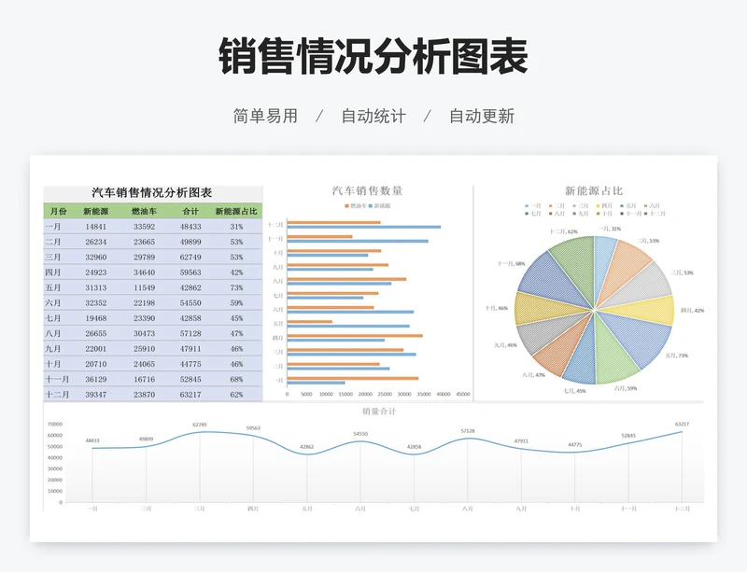The height and width of the screenshot is (572, 747).
Task: Click the blue 新能源 bar for 十二月
Action: (x=364, y=227)
